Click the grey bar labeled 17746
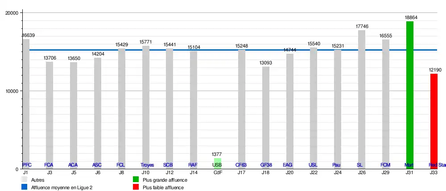 [362, 98]
